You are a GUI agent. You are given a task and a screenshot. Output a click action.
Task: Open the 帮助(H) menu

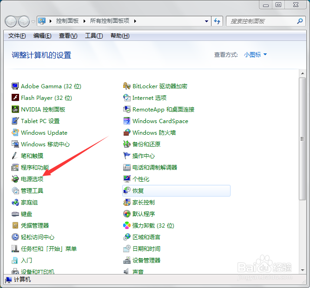[x=120, y=36]
